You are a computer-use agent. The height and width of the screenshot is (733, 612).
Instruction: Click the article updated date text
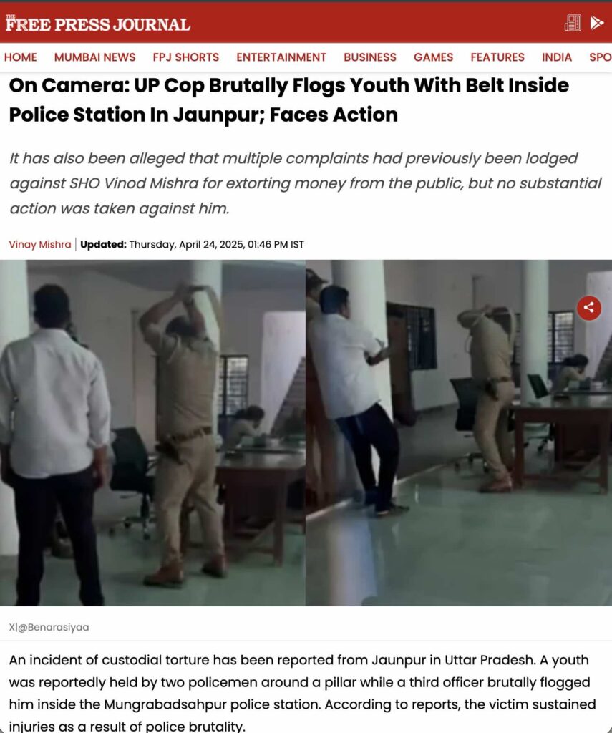(x=216, y=245)
